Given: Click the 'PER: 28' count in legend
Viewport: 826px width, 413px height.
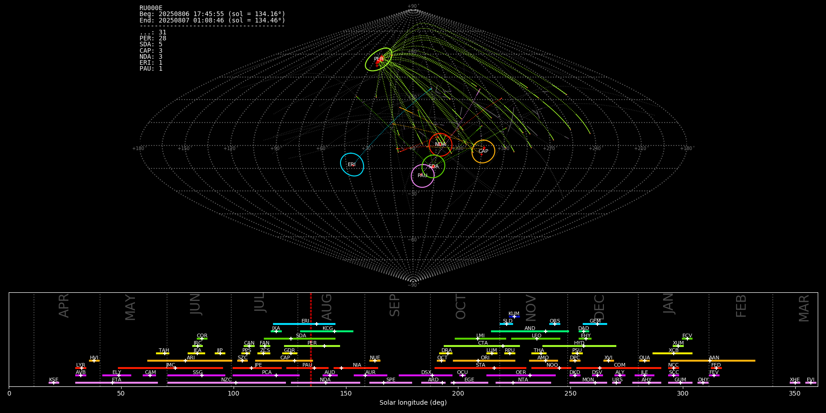Looking at the screenshot, I should [x=153, y=39].
